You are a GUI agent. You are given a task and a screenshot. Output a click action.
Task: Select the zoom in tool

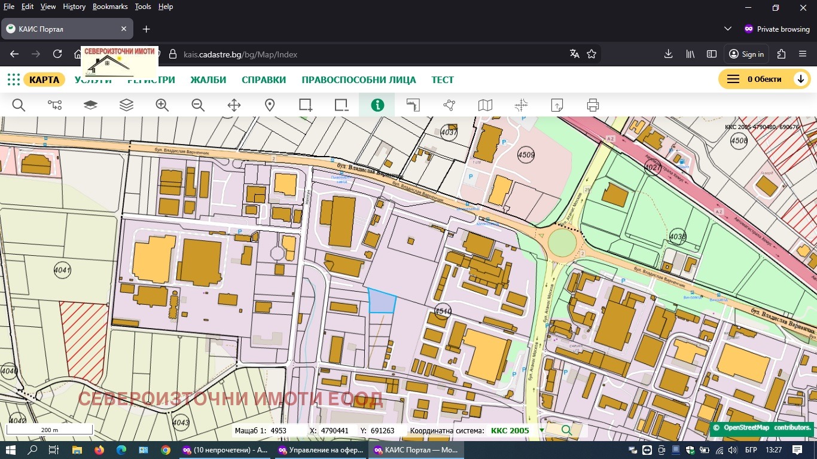(x=162, y=105)
